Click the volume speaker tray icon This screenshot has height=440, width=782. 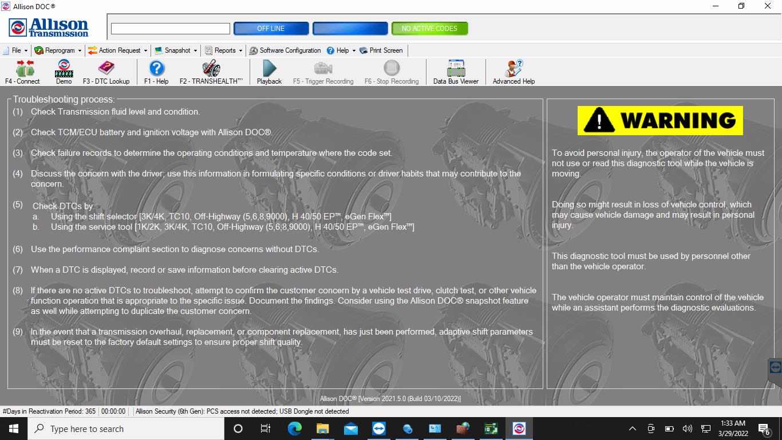[688, 429]
